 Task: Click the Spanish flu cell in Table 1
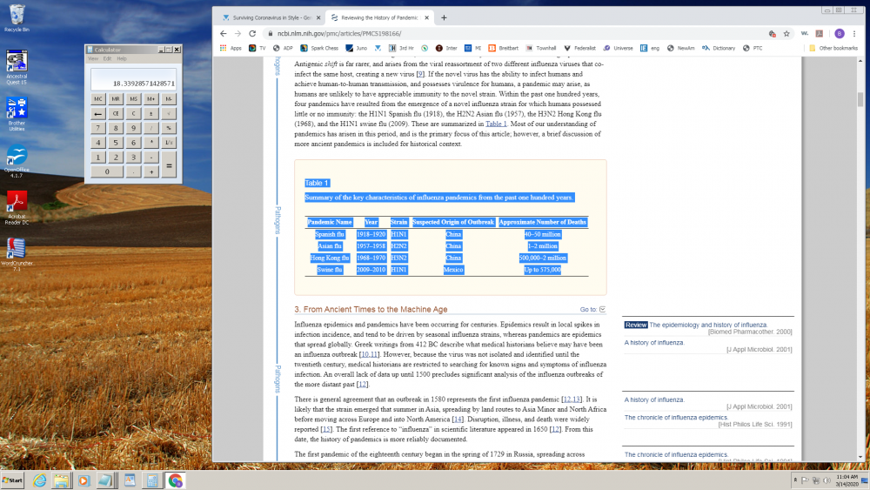coord(330,234)
